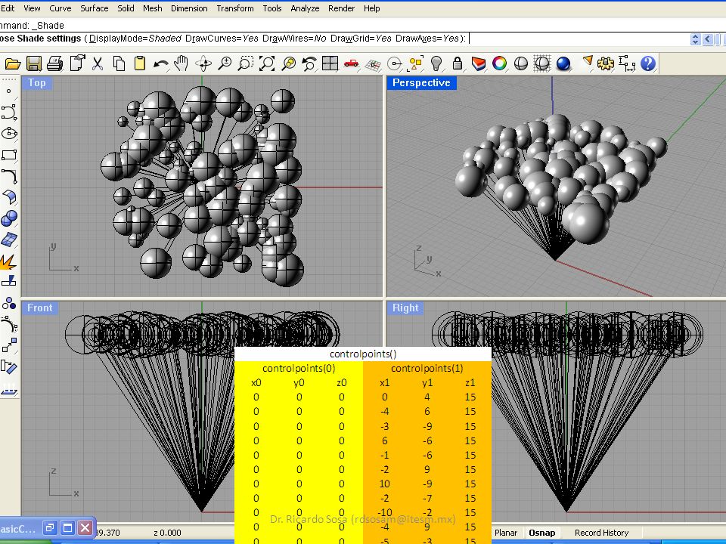Click the Front viewport title label
The image size is (726, 544).
40,308
